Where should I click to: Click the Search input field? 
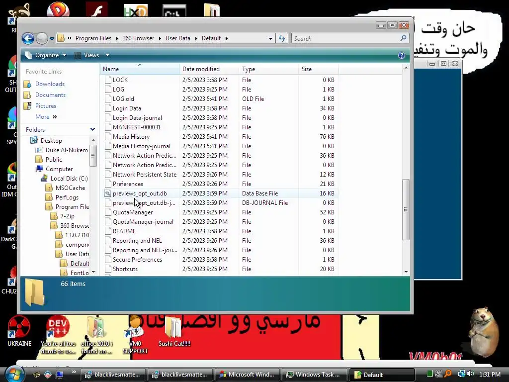345,39
